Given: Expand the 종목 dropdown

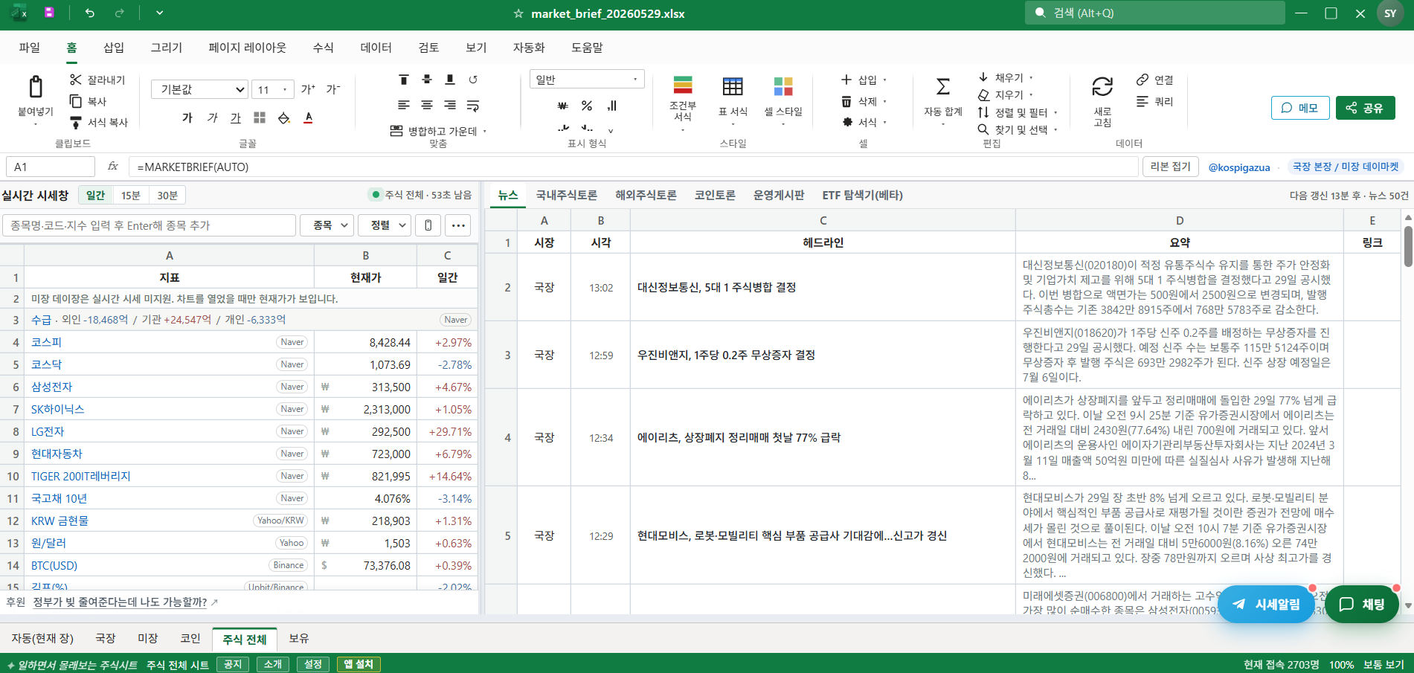Looking at the screenshot, I should coord(327,225).
